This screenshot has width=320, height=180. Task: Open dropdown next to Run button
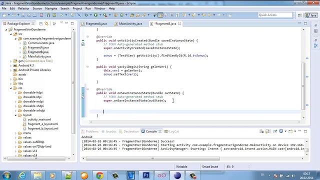[x=100, y=15]
